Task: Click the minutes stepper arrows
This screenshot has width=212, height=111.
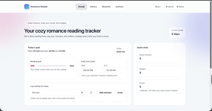Action: pos(91,93)
